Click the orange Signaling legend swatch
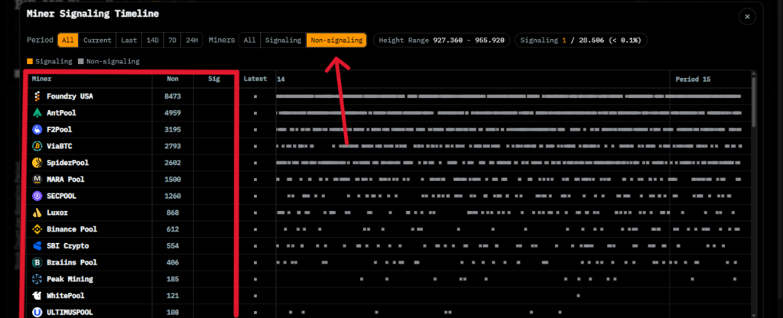This screenshot has height=318, width=783. pos(30,61)
